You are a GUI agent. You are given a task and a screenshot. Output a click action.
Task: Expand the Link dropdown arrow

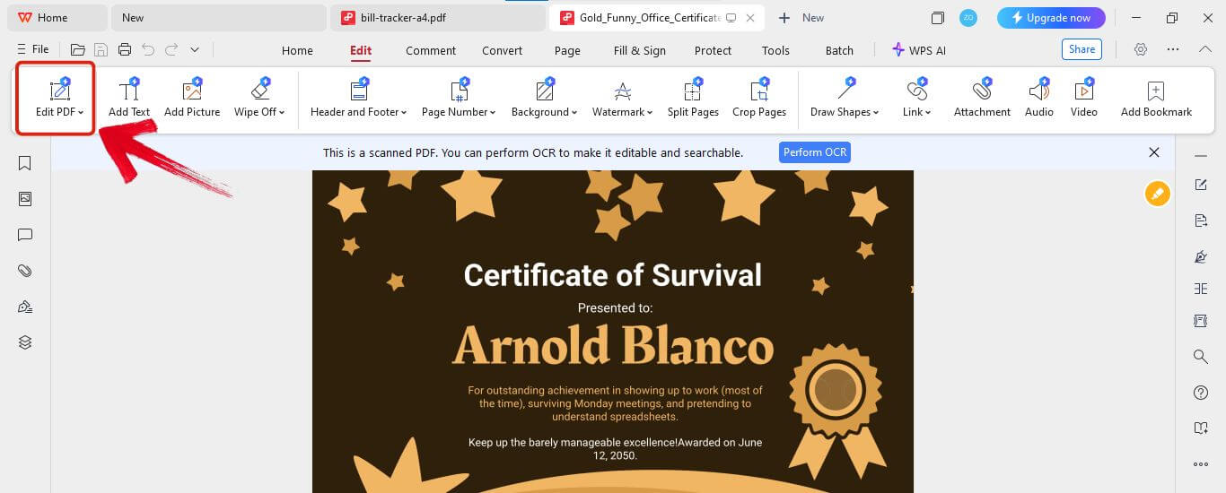(x=929, y=113)
